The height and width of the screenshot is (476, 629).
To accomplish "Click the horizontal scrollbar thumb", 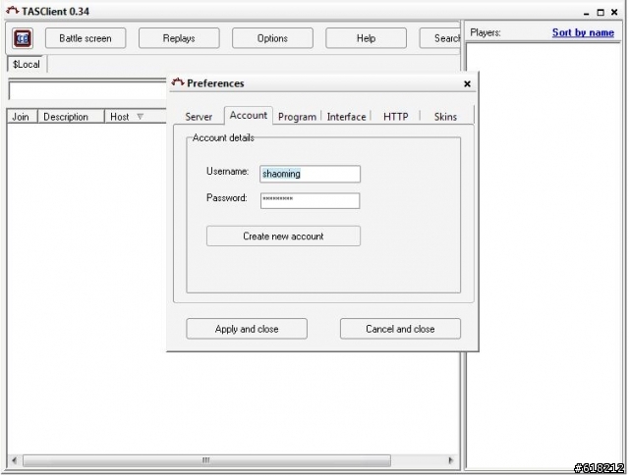I will (206, 460).
